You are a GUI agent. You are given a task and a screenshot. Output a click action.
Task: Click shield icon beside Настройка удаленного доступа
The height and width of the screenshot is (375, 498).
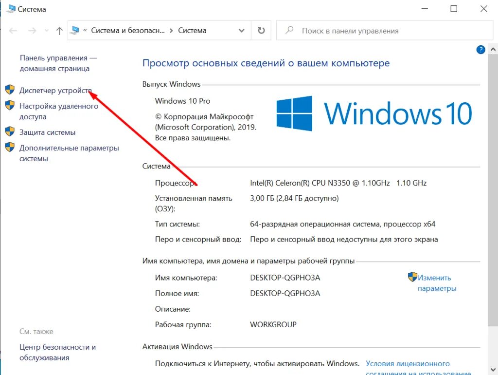point(10,105)
